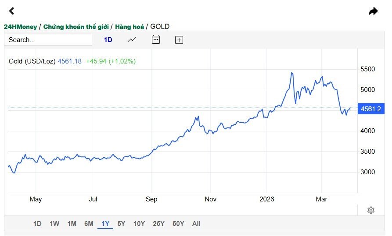Click the share arrow icon
This screenshot has height=236, width=392.
[373, 11]
